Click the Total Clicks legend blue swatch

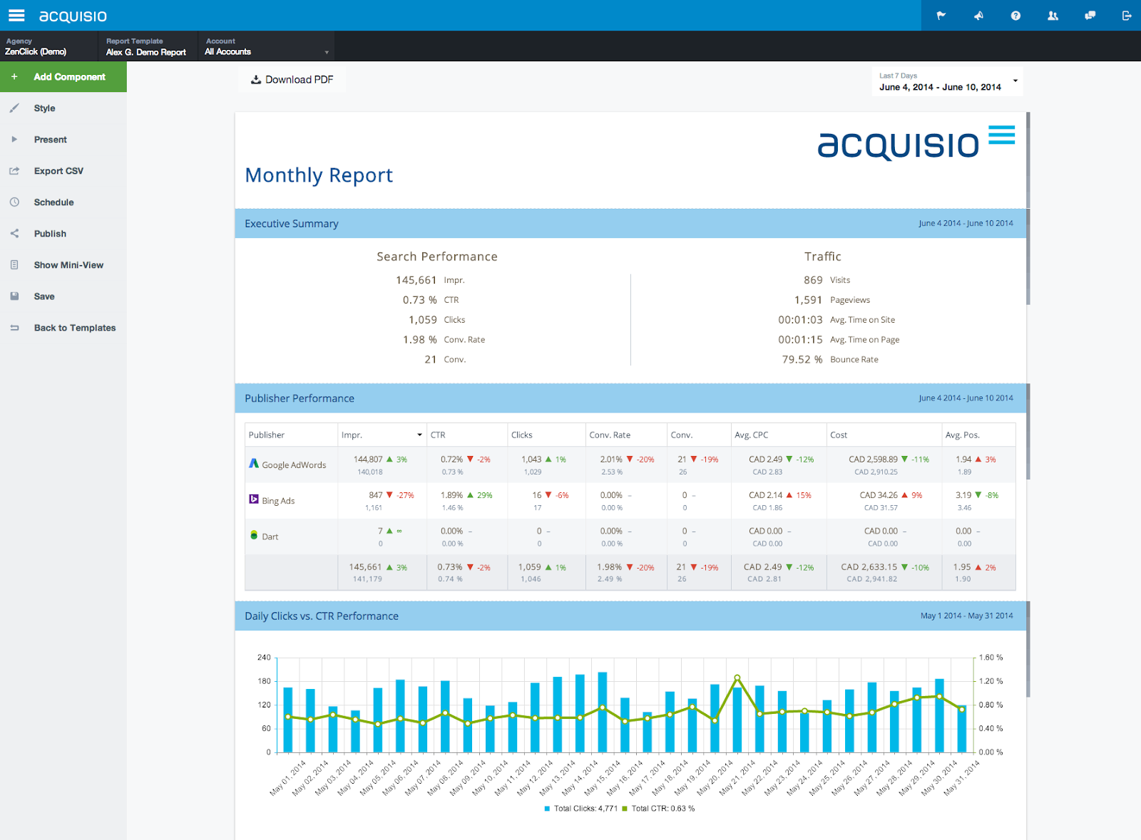547,809
